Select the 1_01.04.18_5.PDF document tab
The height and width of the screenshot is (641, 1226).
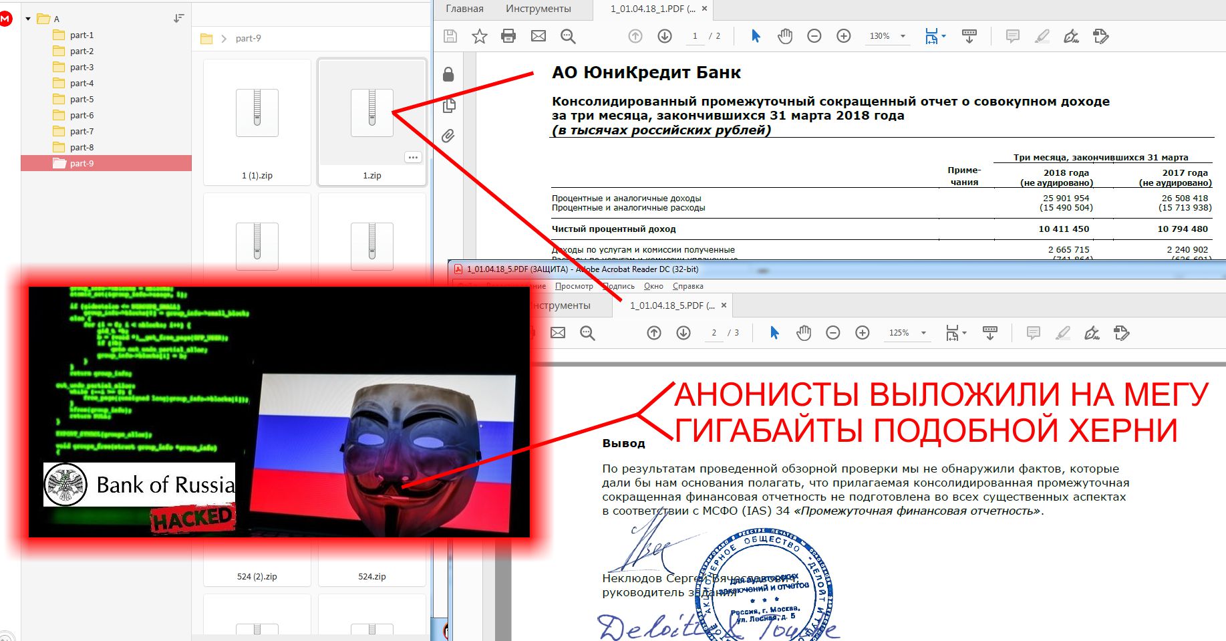point(672,305)
